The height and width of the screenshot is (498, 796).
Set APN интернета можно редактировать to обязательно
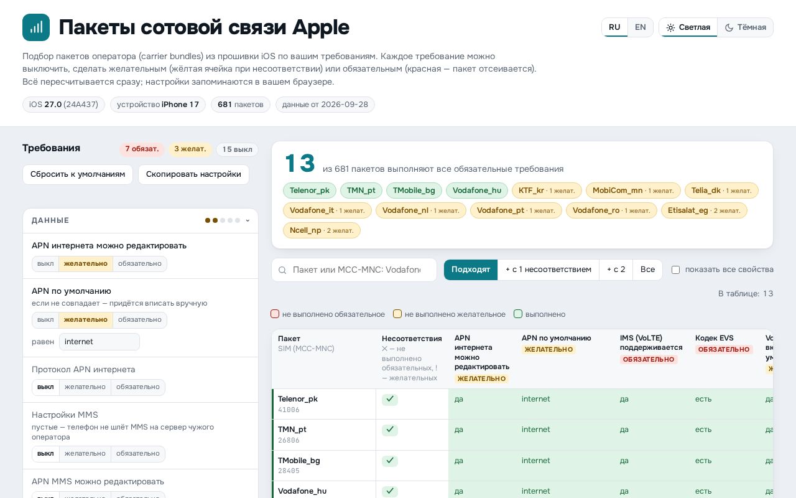tap(140, 264)
